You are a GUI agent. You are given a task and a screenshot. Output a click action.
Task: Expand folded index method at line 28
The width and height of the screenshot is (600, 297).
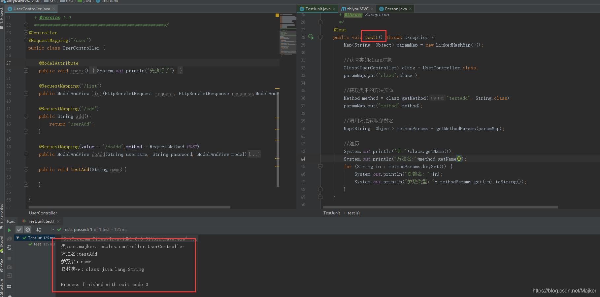(x=26, y=71)
